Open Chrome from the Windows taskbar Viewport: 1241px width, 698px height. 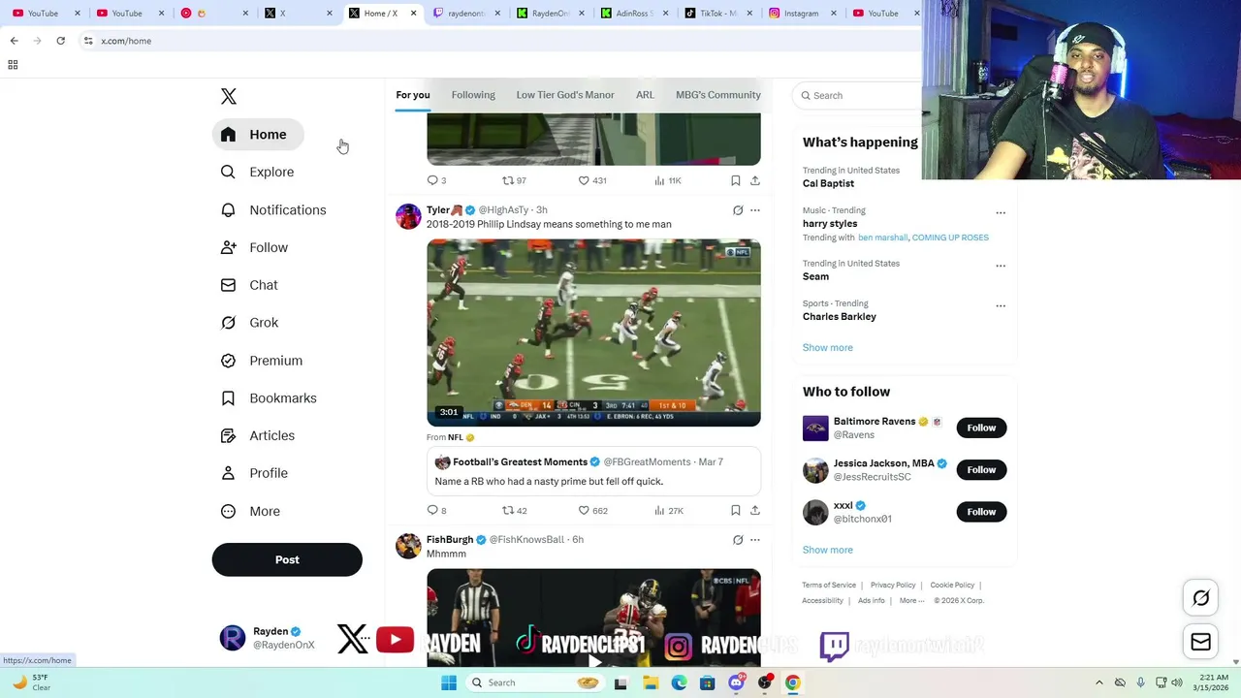coord(793,682)
